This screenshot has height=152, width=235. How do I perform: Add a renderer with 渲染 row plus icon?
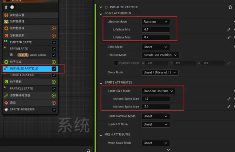click(54, 103)
